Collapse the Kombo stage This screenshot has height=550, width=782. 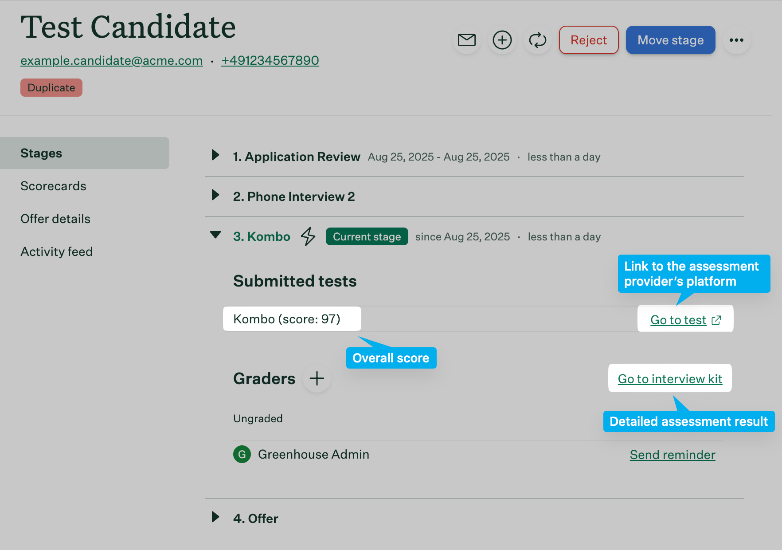click(215, 235)
